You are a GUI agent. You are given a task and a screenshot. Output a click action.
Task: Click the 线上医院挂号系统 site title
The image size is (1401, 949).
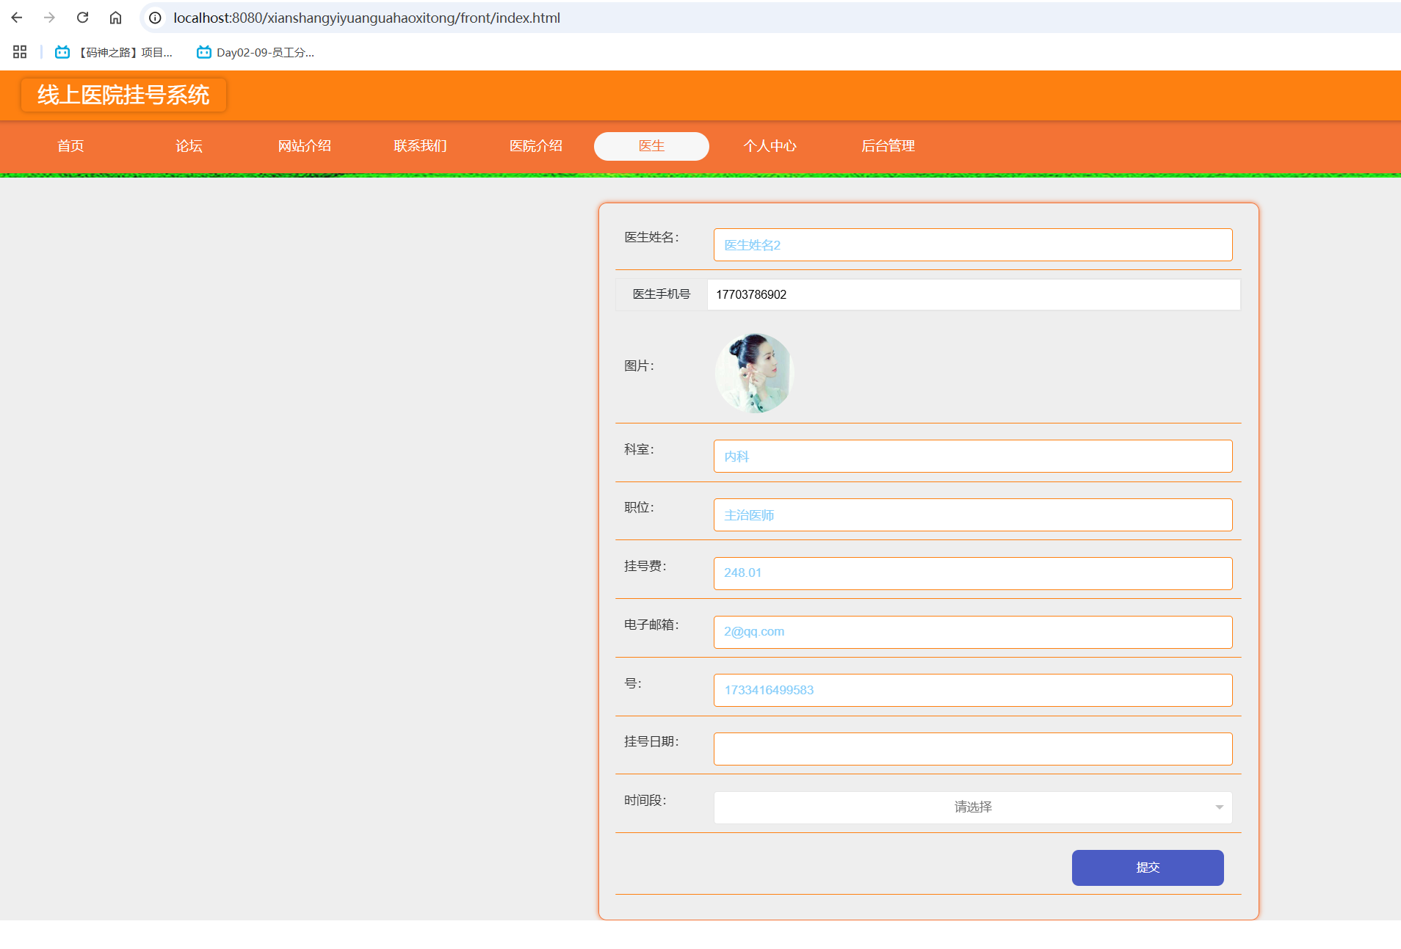123,95
